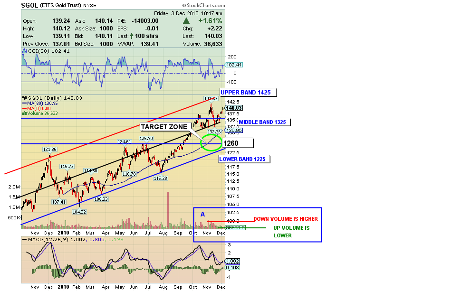The width and height of the screenshot is (461, 291).
Task: Click the 115.28 low price label
Action: point(161,178)
